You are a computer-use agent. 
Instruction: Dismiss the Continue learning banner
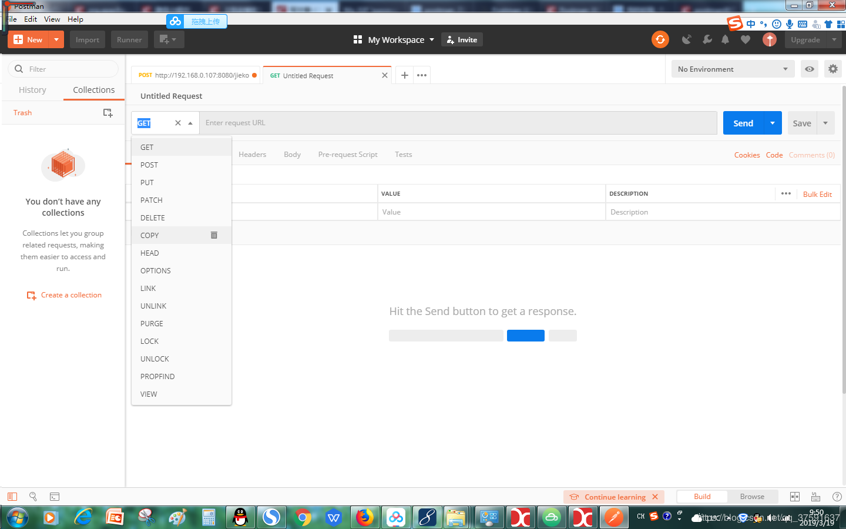[x=655, y=497]
